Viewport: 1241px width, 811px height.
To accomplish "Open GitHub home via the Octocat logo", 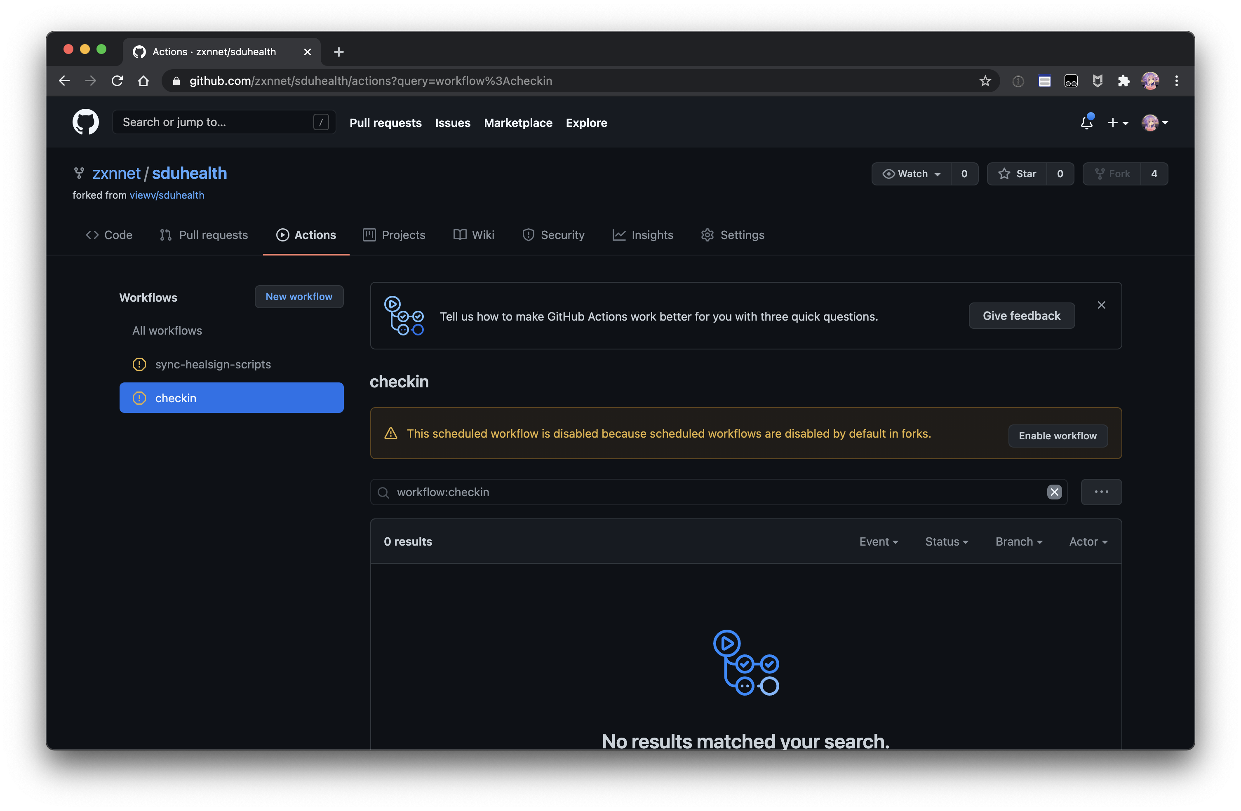I will [x=85, y=122].
